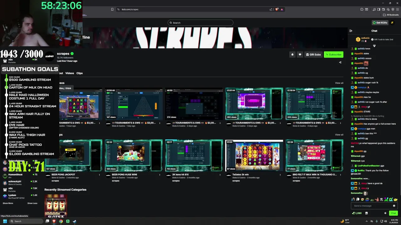Viewport: 401px width, 225px height.
Task: Click the share icon in address bar
Action: click(x=271, y=9)
